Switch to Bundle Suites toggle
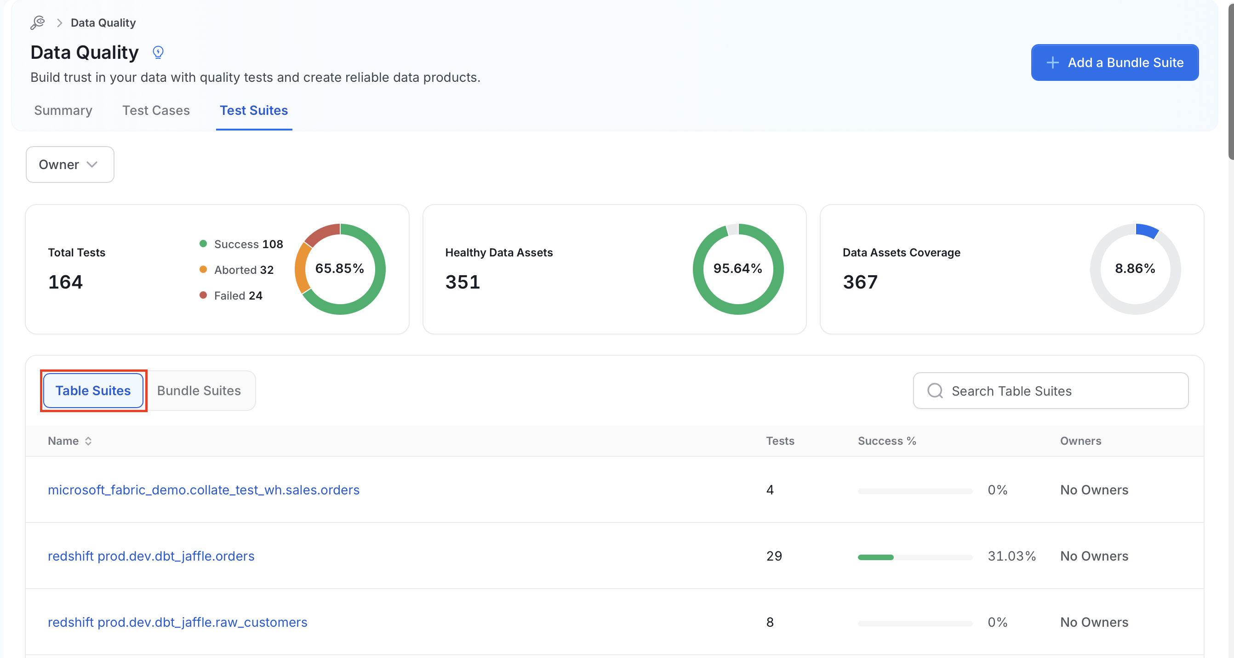The image size is (1234, 658). pos(199,391)
